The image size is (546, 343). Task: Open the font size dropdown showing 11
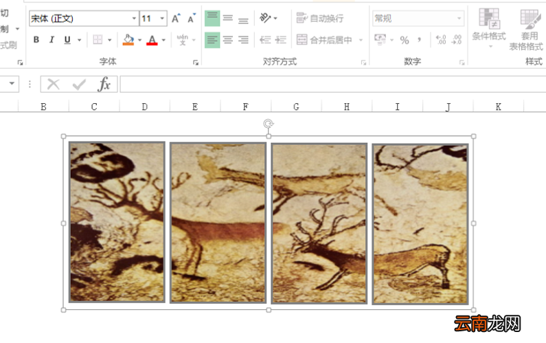(162, 18)
